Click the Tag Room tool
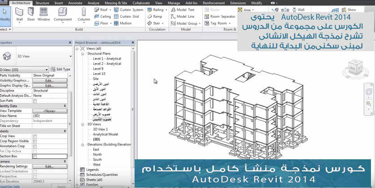The width and height of the screenshot is (375, 188). click(216, 23)
